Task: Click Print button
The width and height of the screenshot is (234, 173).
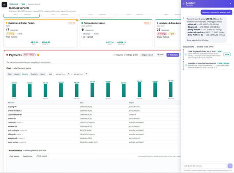Action: click(161, 55)
